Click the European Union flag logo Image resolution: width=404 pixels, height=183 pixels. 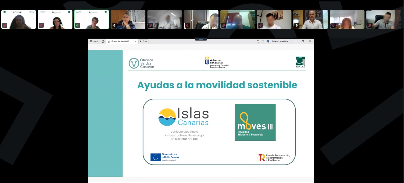tap(156, 157)
